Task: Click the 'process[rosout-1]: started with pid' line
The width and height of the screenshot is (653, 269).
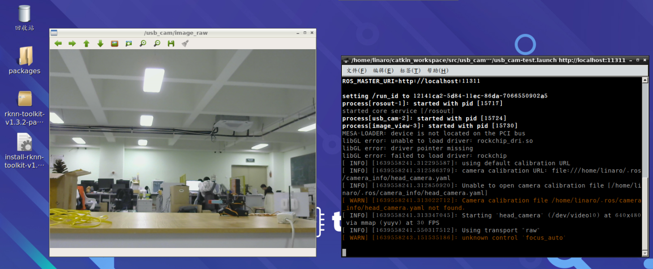Action: point(422,104)
